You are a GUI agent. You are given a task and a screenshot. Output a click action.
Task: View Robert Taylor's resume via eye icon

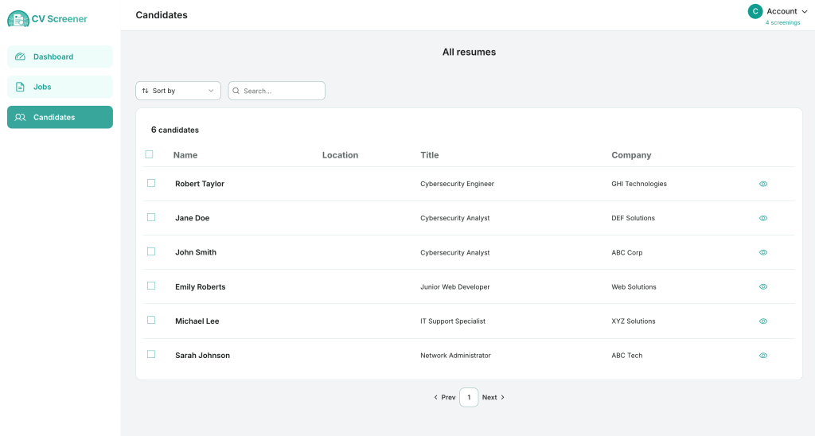pos(762,184)
